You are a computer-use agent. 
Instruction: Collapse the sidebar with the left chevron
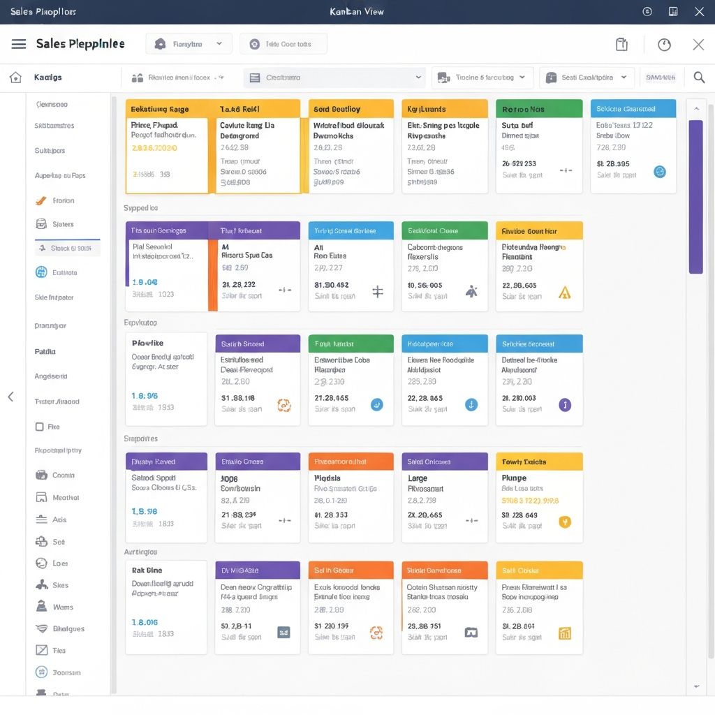10,397
